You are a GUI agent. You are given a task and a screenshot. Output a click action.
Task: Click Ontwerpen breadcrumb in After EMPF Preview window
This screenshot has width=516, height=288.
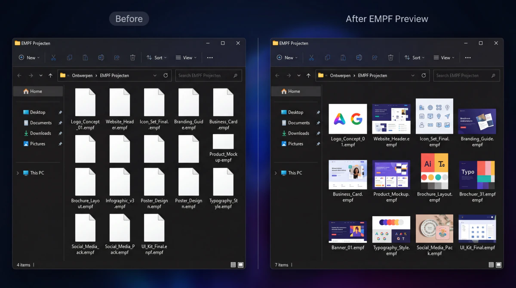[341, 76]
